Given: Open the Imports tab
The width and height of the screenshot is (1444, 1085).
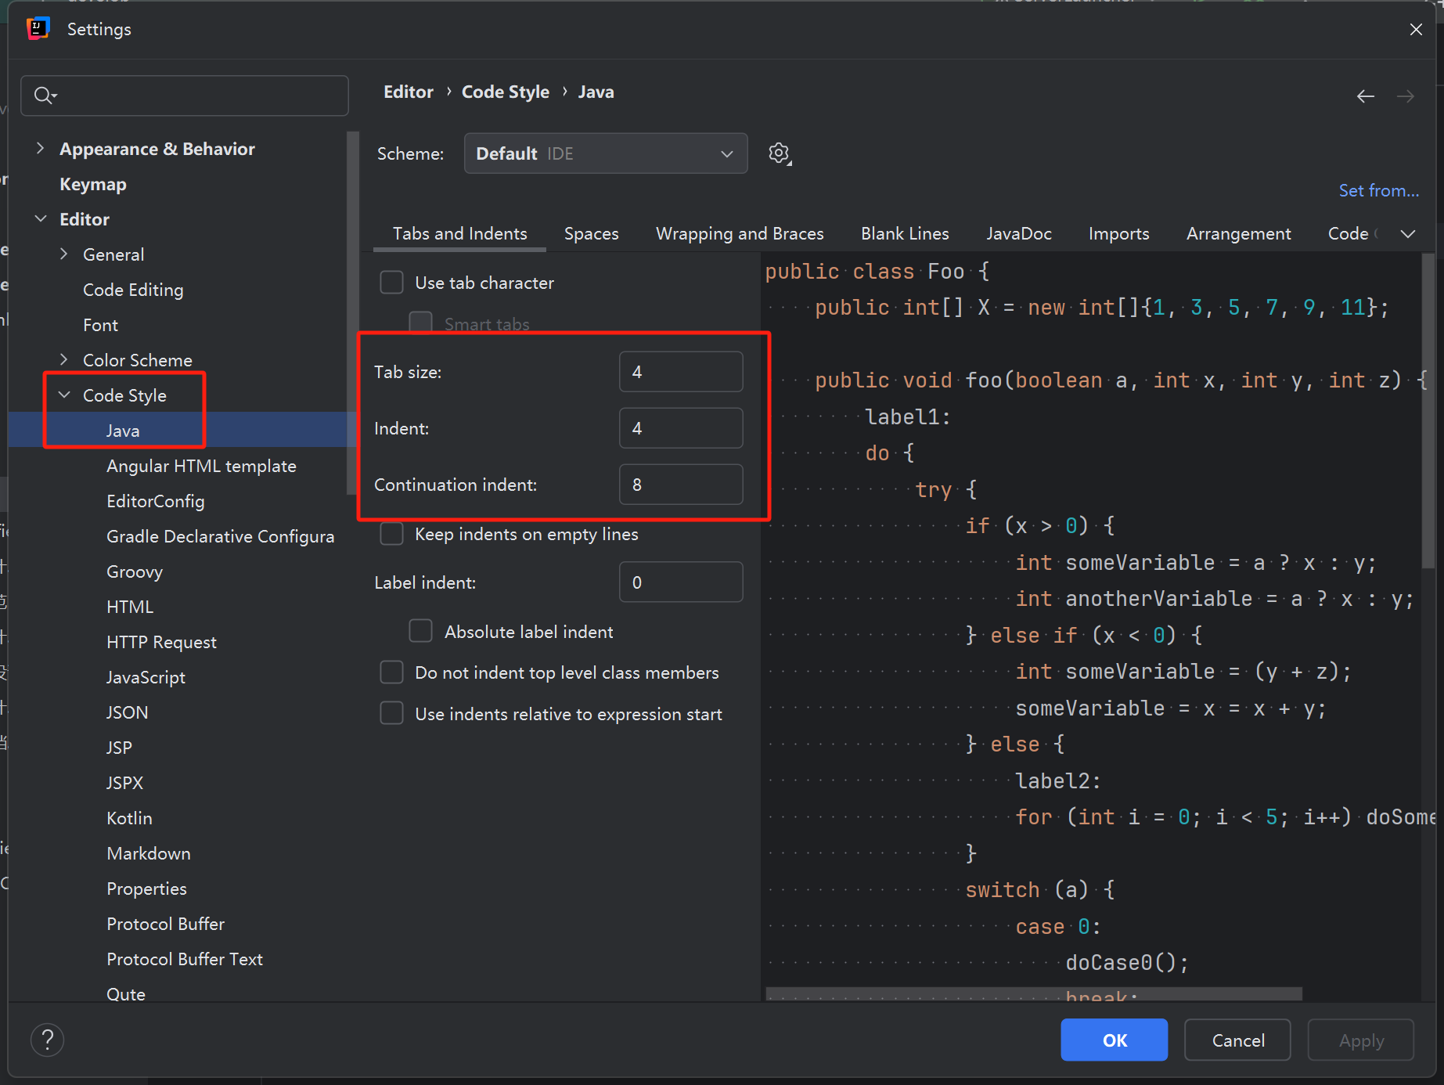Looking at the screenshot, I should click(x=1118, y=233).
